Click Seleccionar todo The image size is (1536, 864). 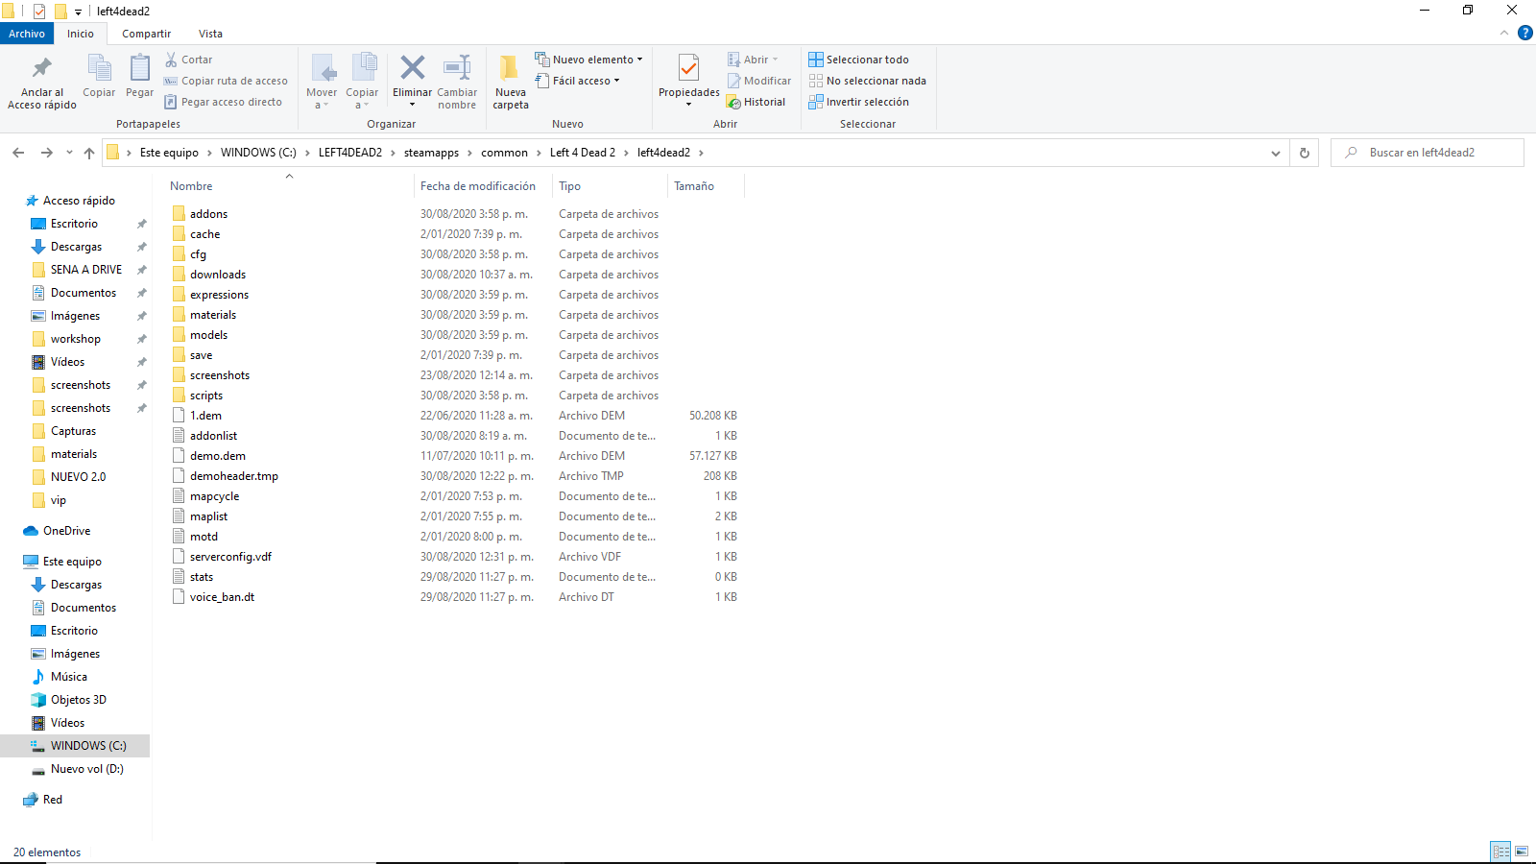pyautogui.click(x=858, y=60)
